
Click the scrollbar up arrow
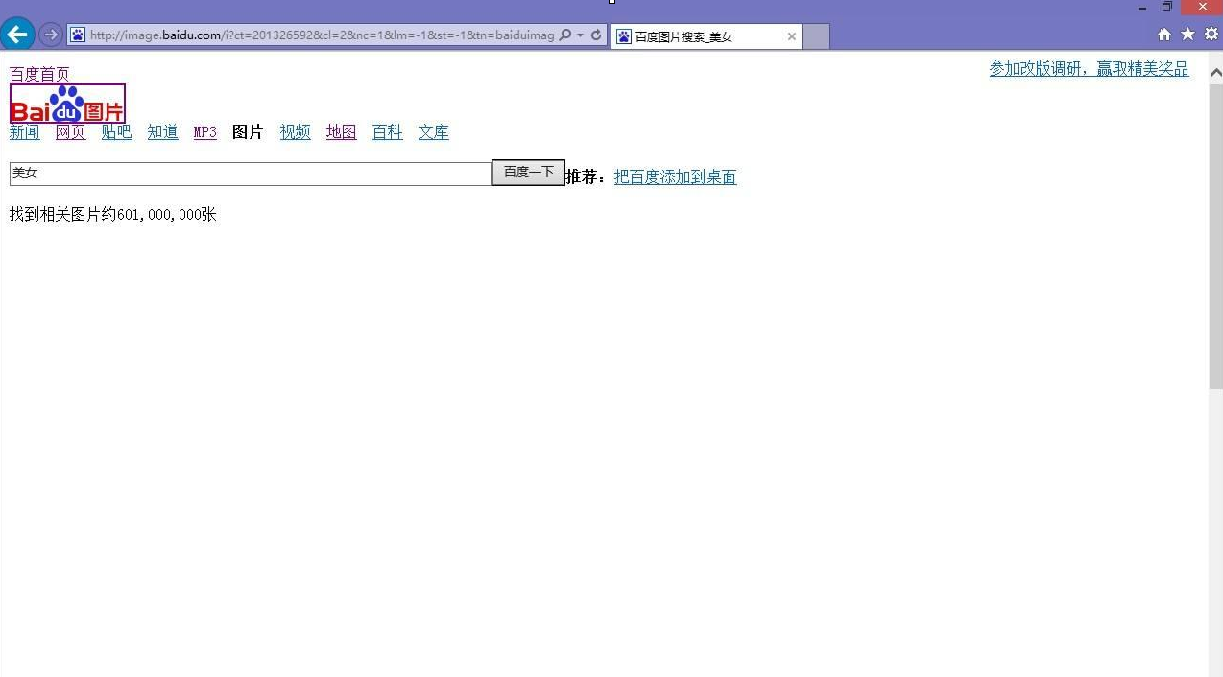tap(1215, 70)
